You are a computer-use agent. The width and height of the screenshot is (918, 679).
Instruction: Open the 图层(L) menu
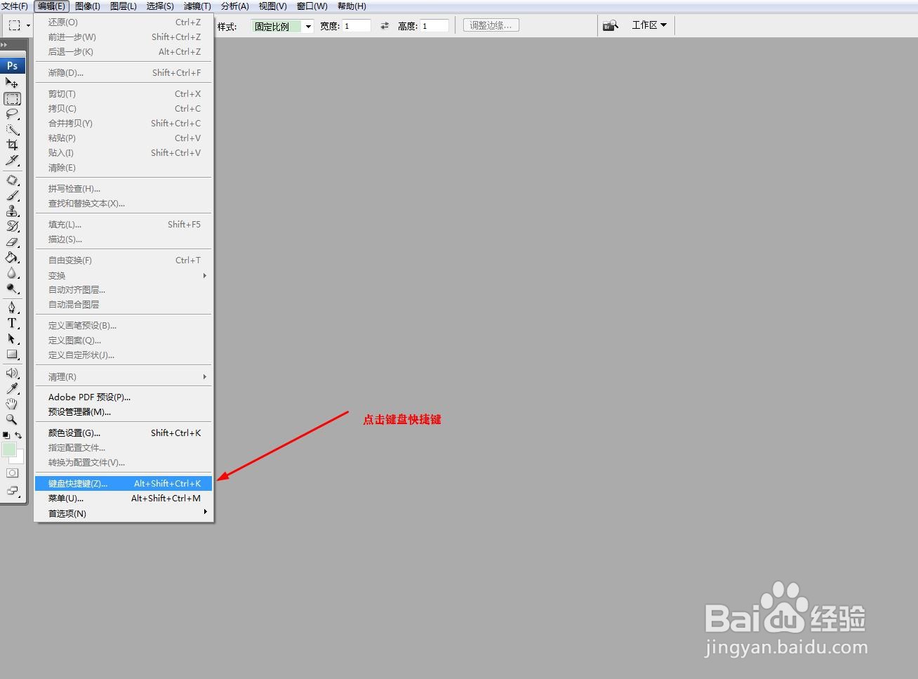click(124, 6)
